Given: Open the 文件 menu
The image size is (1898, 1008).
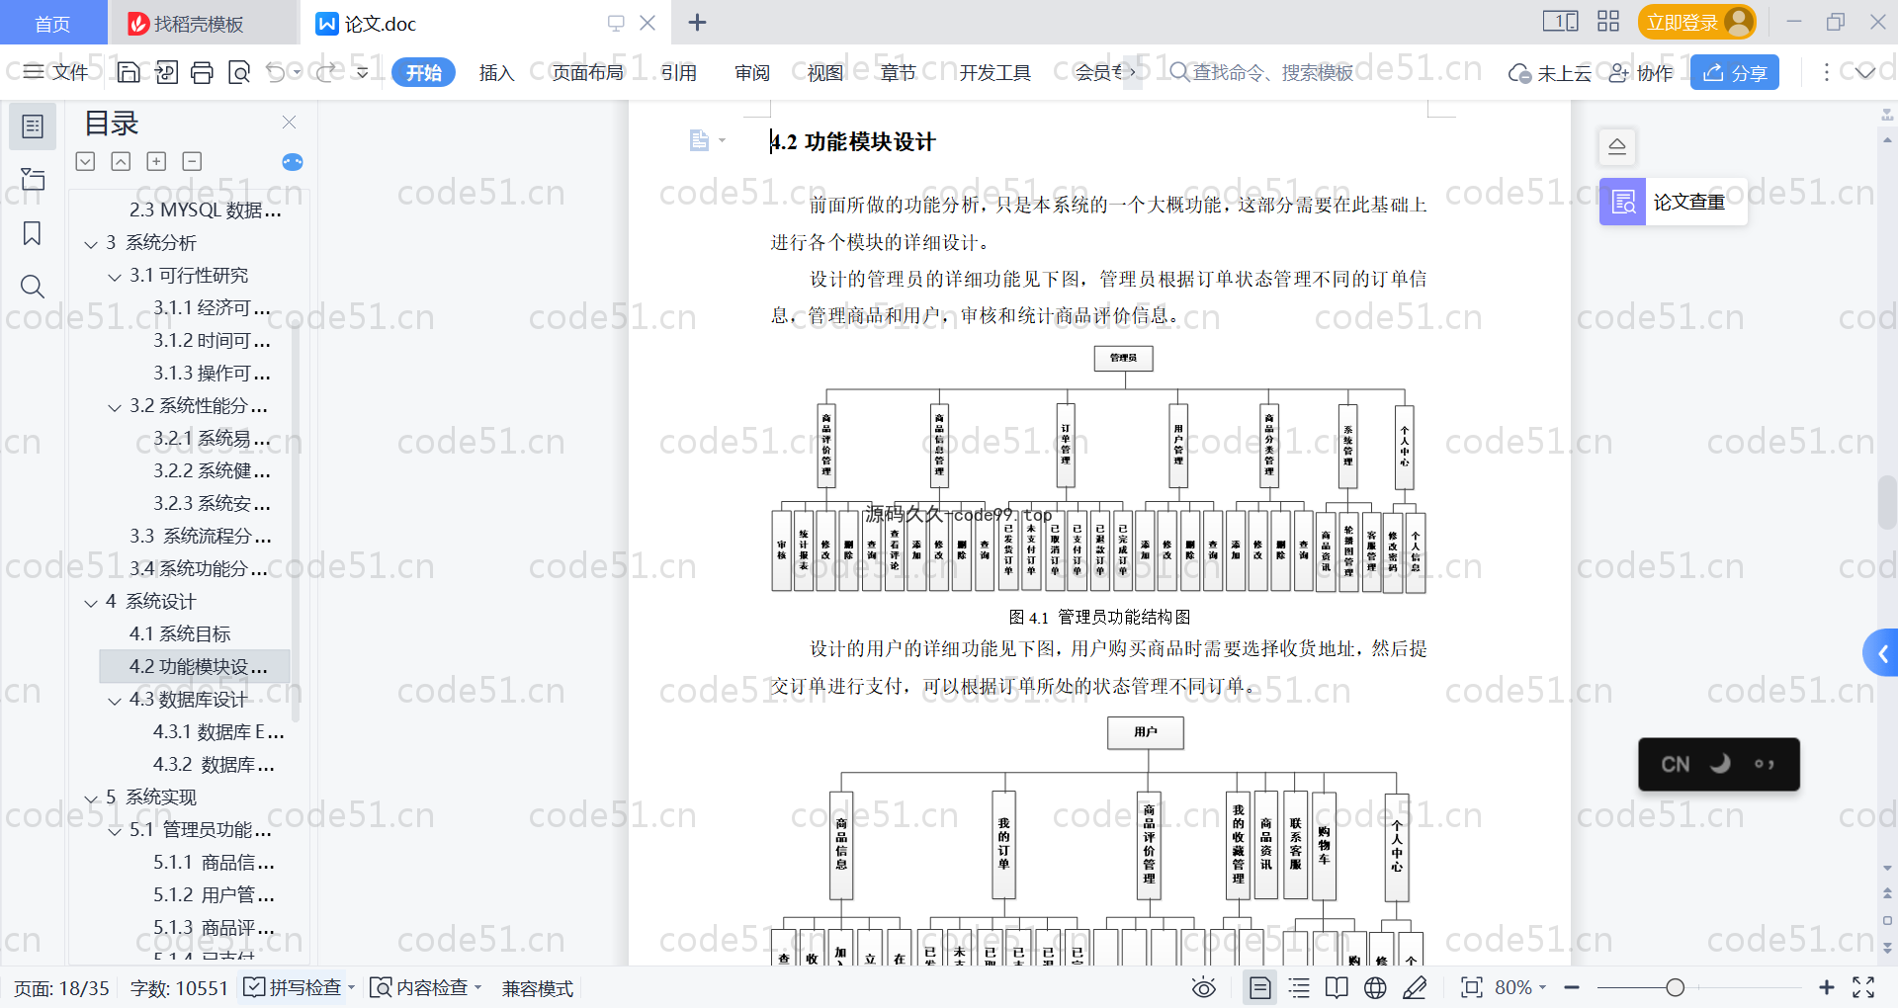Looking at the screenshot, I should click(56, 72).
